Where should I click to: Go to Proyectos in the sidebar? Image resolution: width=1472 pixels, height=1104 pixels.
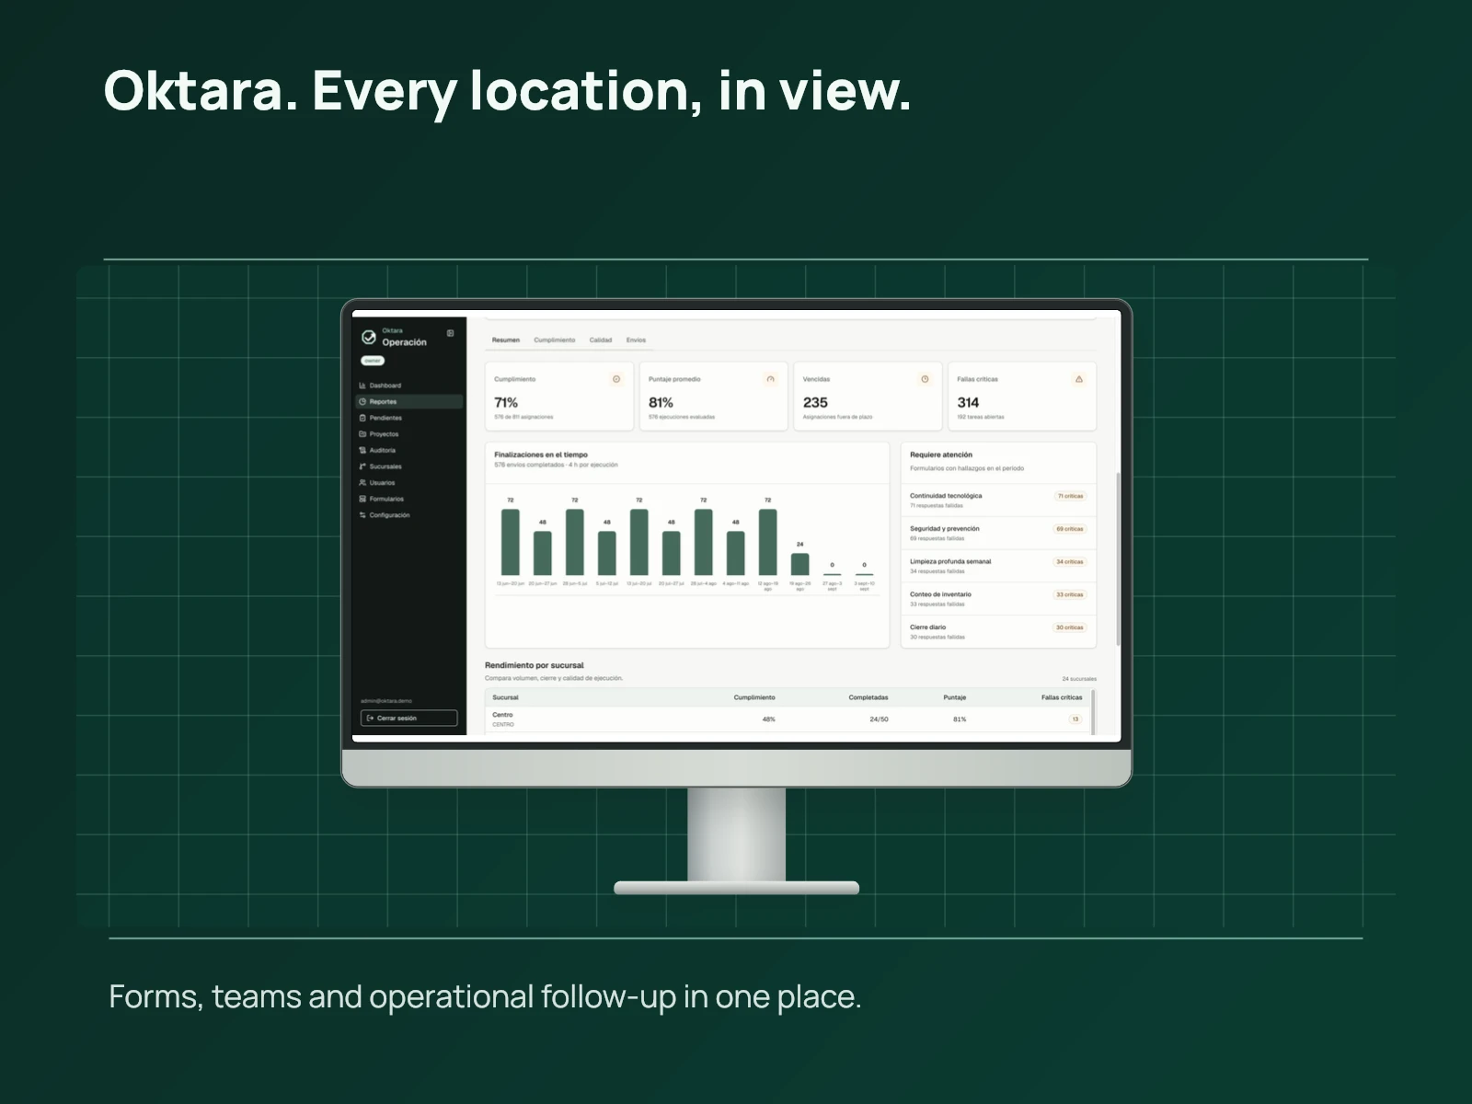pos(410,434)
